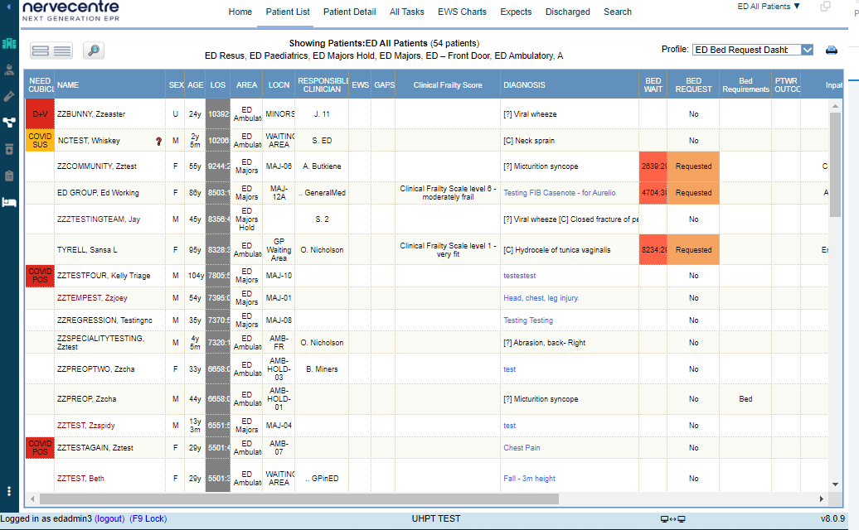This screenshot has height=530, width=859.
Task: Click the screen connection icon in the status bar
Action: point(672,519)
